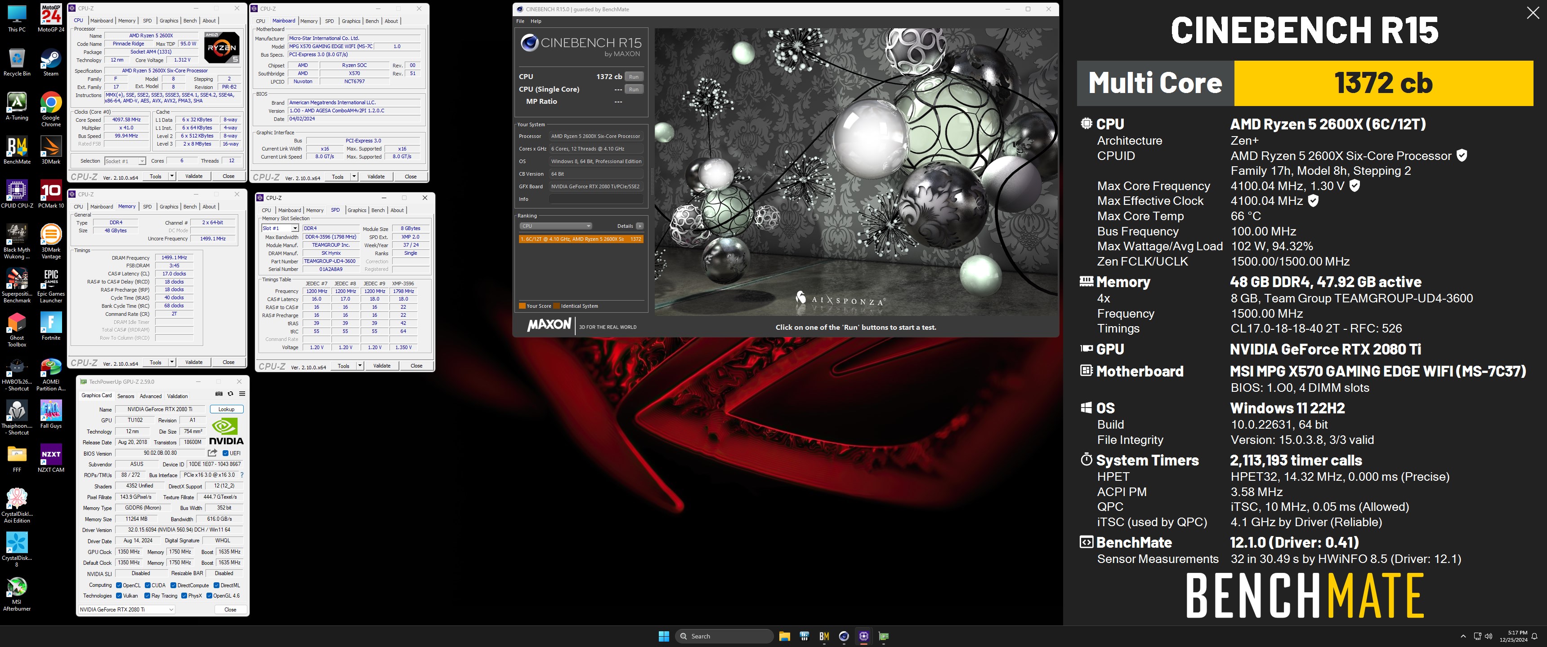Image resolution: width=1547 pixels, height=647 pixels.
Task: Click Run button for CPU Single Core
Action: click(634, 89)
